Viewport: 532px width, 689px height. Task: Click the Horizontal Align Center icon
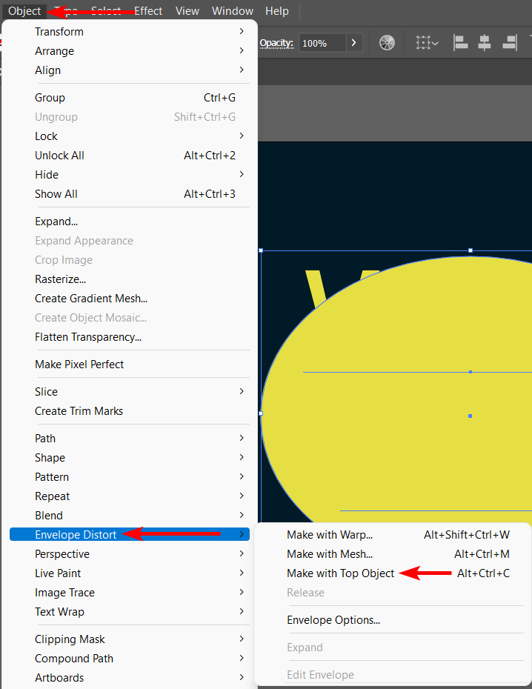tap(485, 43)
